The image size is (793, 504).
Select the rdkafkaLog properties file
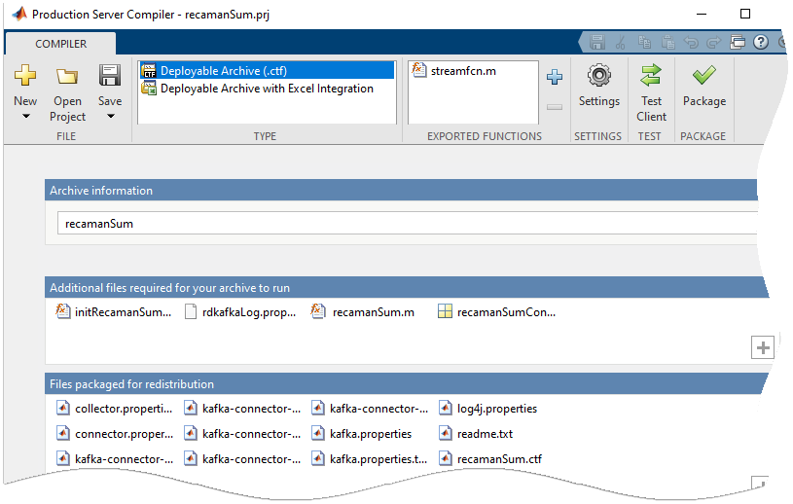pos(248,312)
